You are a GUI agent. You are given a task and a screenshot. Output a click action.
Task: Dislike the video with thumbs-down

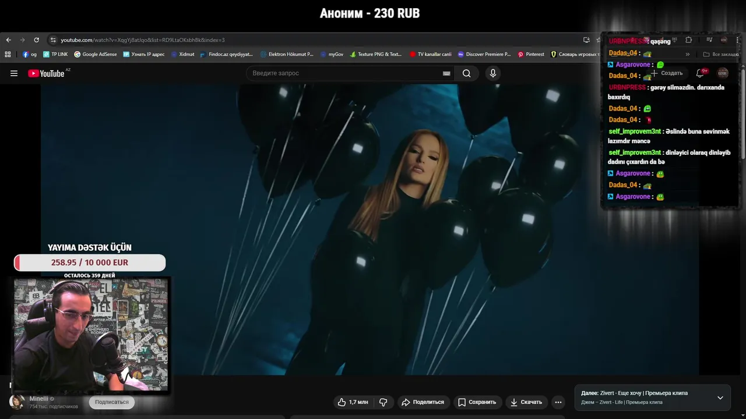point(383,402)
